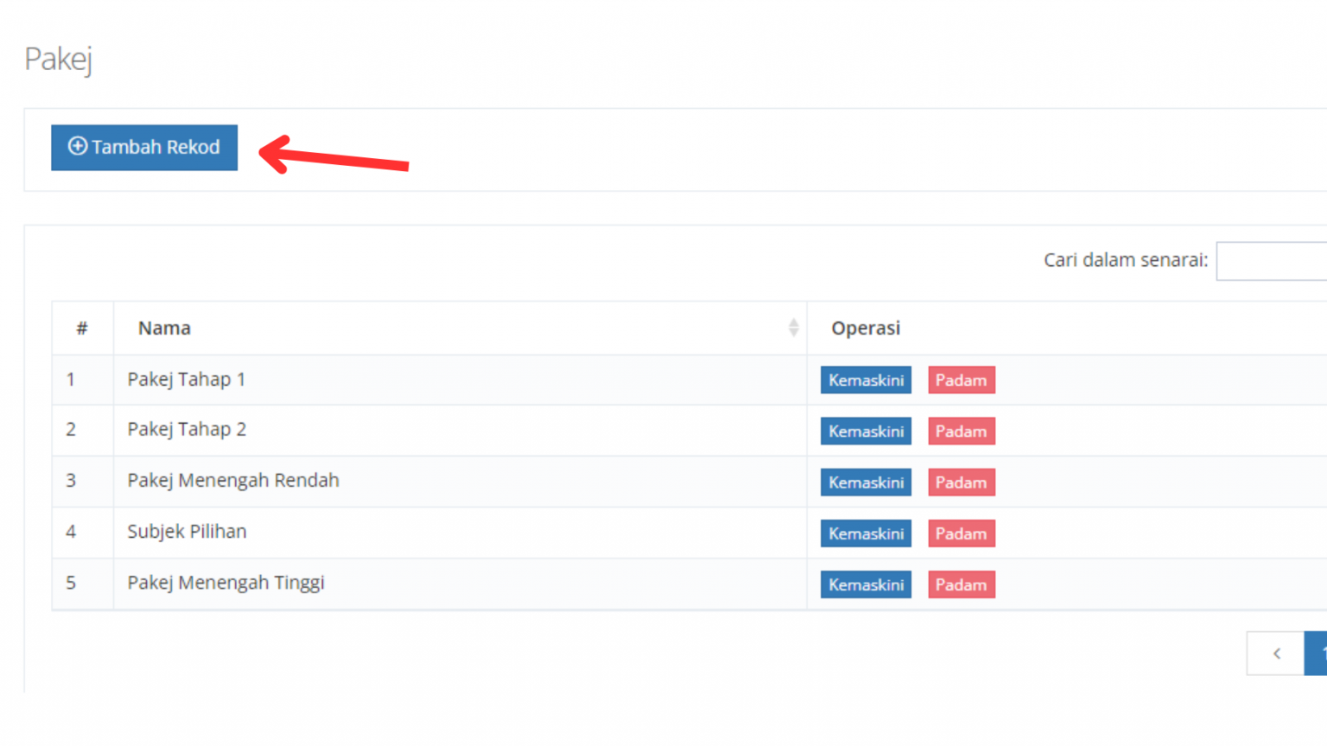Remove Pakej Menengah Rendah via Padam

tap(961, 483)
